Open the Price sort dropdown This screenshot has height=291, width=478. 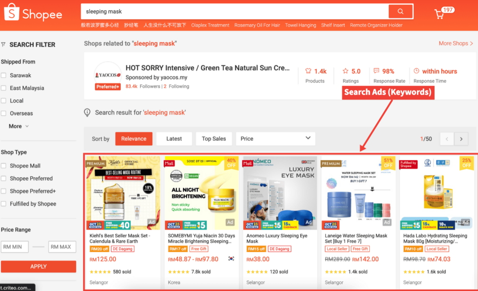275,139
